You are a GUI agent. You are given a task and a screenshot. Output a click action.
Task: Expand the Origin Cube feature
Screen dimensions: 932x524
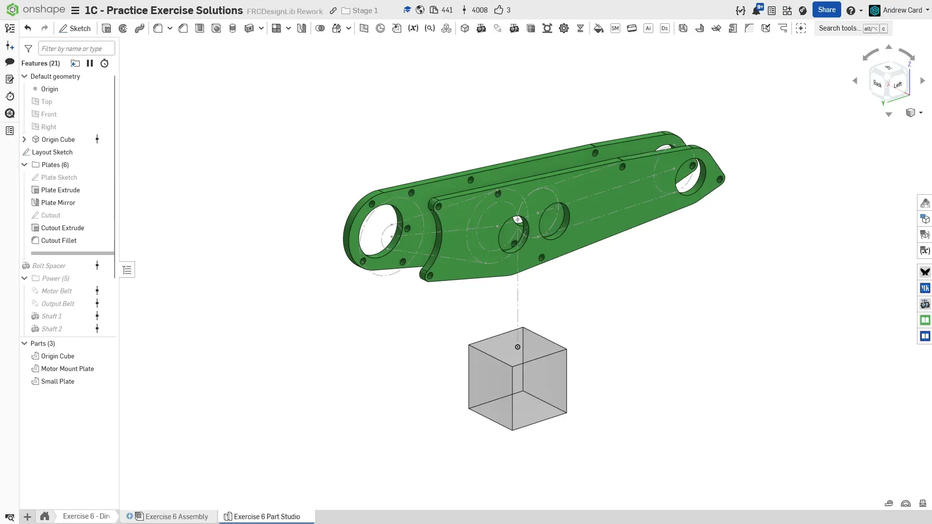pos(24,139)
